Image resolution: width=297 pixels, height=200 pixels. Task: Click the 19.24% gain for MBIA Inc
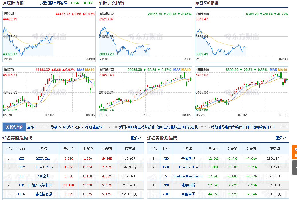[x=107, y=158]
